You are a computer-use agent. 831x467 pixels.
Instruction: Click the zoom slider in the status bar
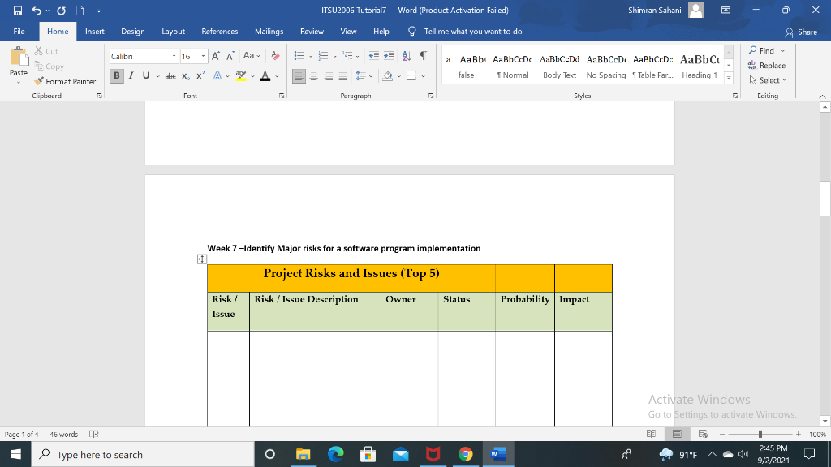tap(760, 435)
